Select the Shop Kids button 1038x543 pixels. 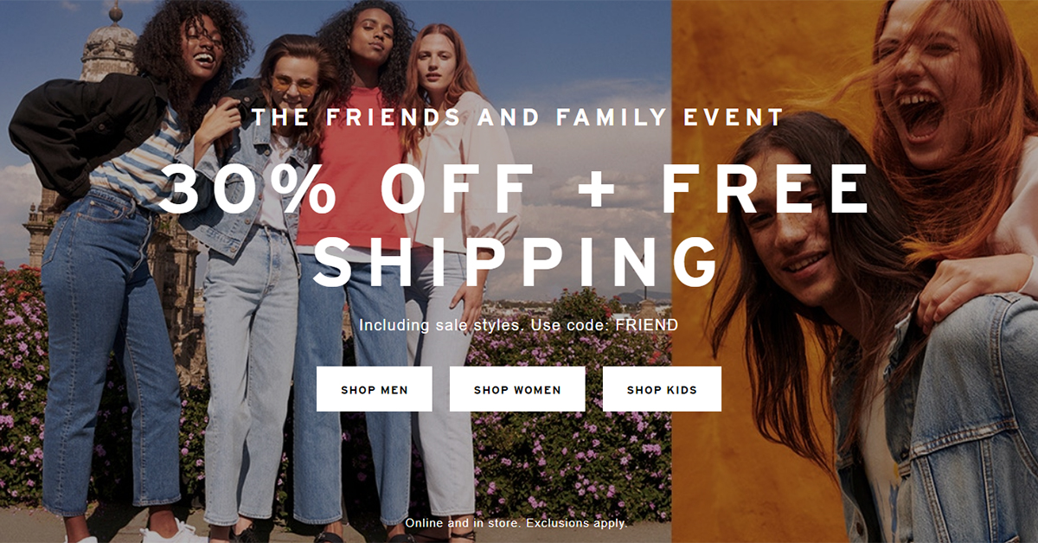[662, 389]
